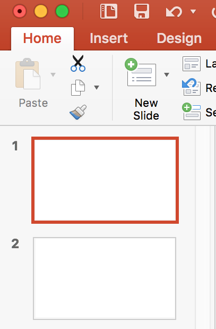Viewport: 216px width, 329px height.
Task: Select slide 2 thumbnail
Action: pyautogui.click(x=105, y=279)
